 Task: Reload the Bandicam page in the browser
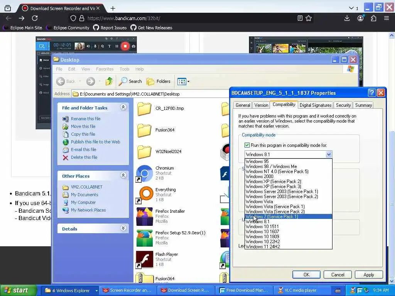pos(35,18)
